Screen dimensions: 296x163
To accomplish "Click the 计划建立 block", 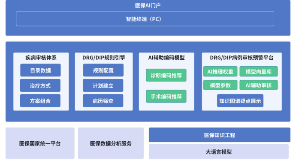I will tap(103, 85).
